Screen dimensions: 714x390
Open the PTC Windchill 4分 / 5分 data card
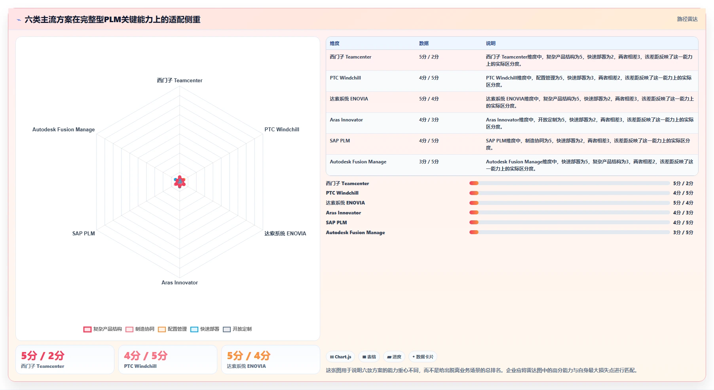click(168, 360)
